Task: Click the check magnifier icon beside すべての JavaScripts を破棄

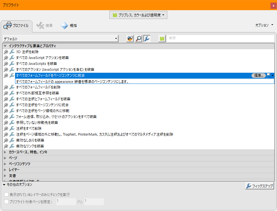Action: (6, 63)
